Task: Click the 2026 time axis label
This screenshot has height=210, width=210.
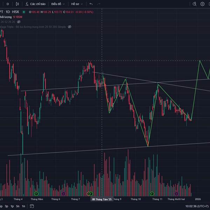Action: 198,199
